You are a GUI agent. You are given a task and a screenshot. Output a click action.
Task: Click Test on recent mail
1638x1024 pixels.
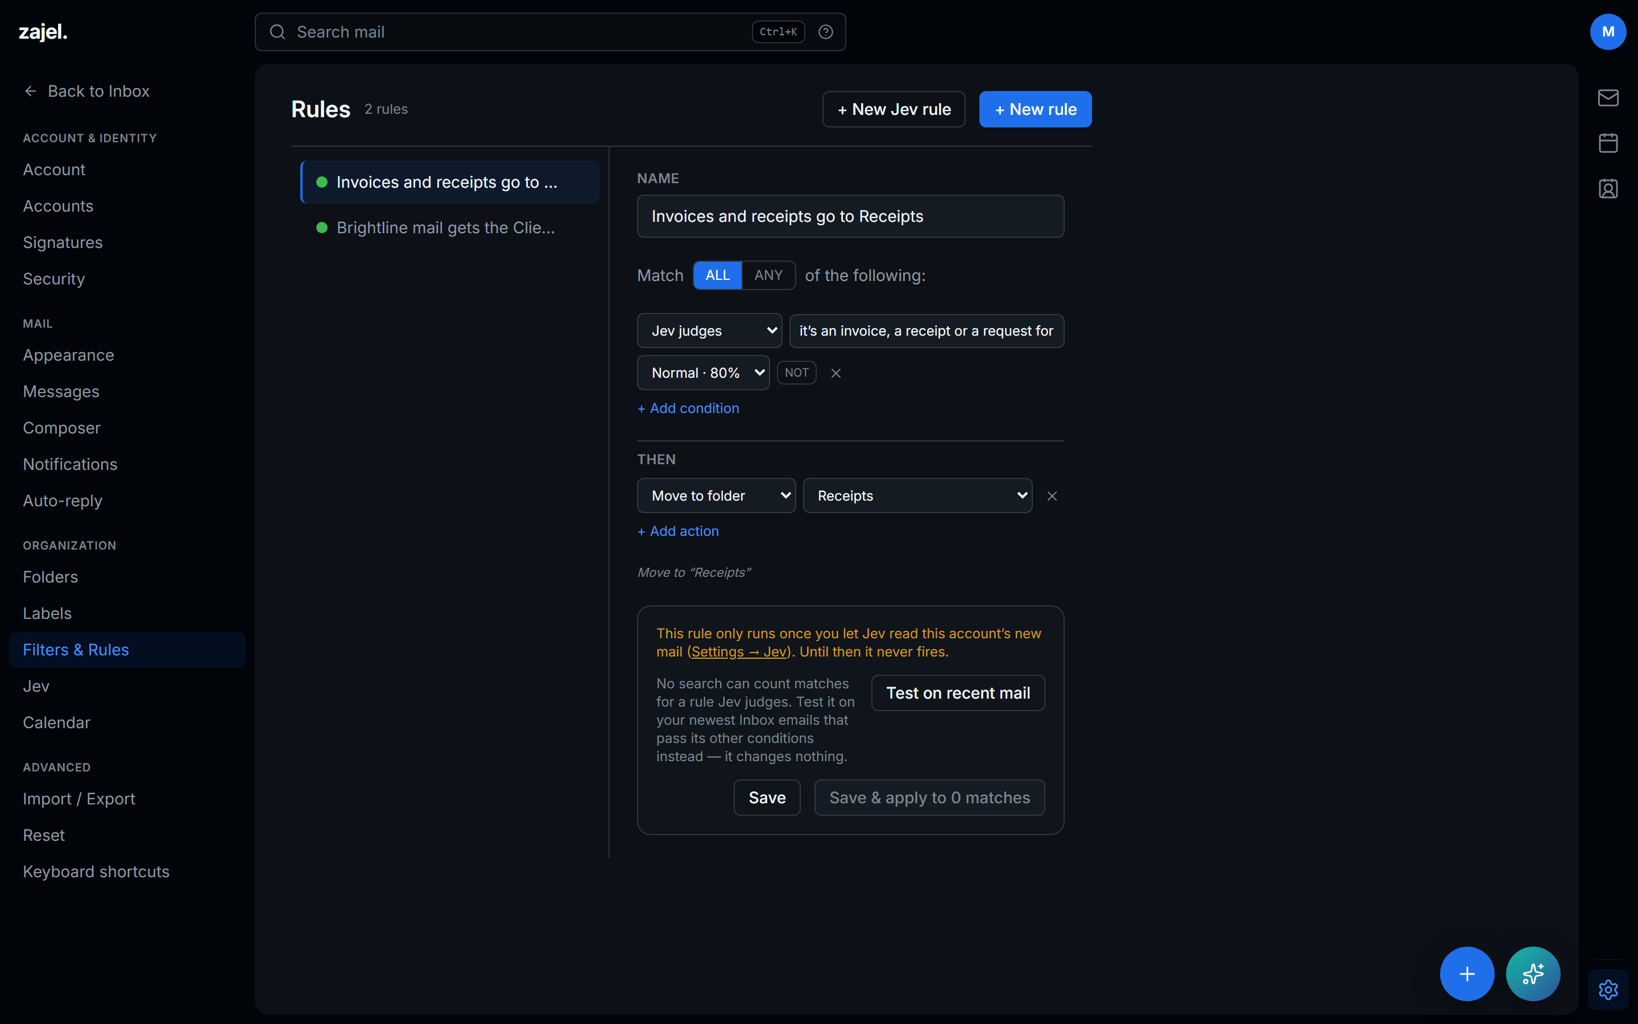click(958, 693)
